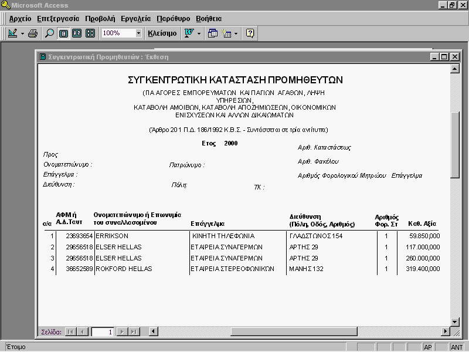Screen dimensions: 469x352
Task: Click the report window icon in title bar
Action: (43, 56)
